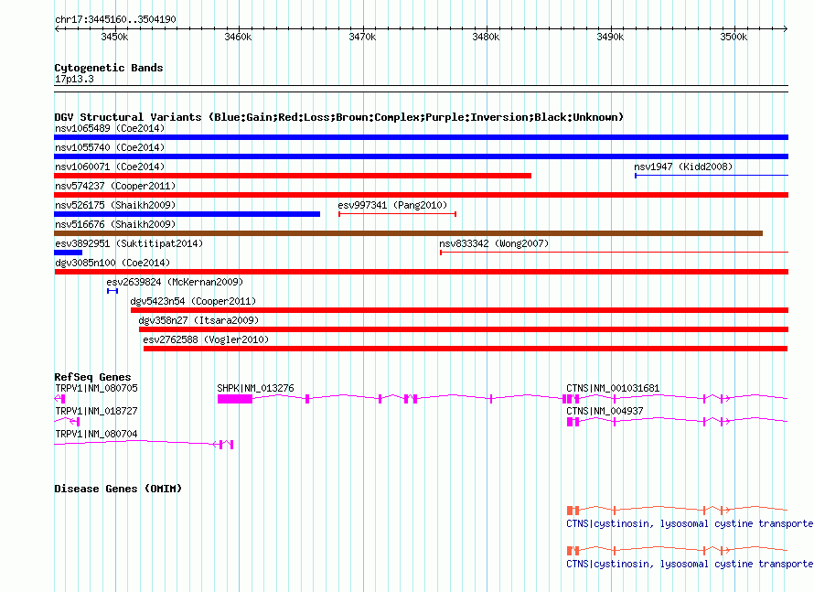
Task: Click the SHPK|NM_013276 gene label
Action: tap(255, 388)
